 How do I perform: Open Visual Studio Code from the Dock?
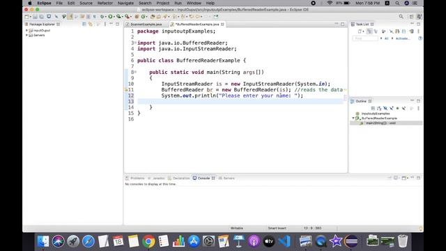(x=284, y=241)
